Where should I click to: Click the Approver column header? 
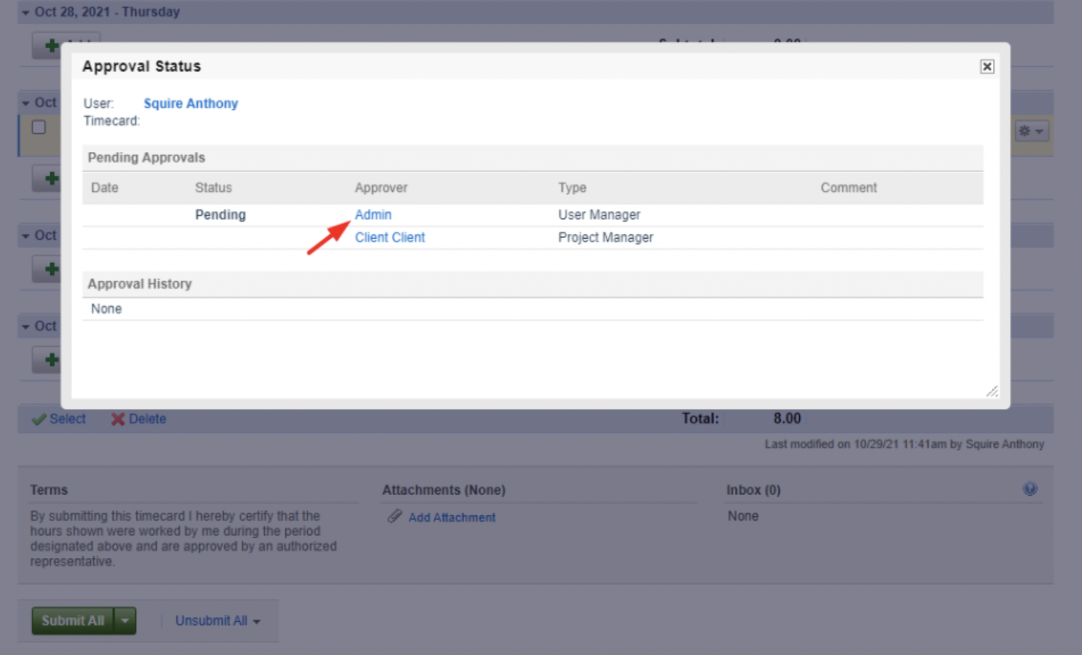(381, 188)
